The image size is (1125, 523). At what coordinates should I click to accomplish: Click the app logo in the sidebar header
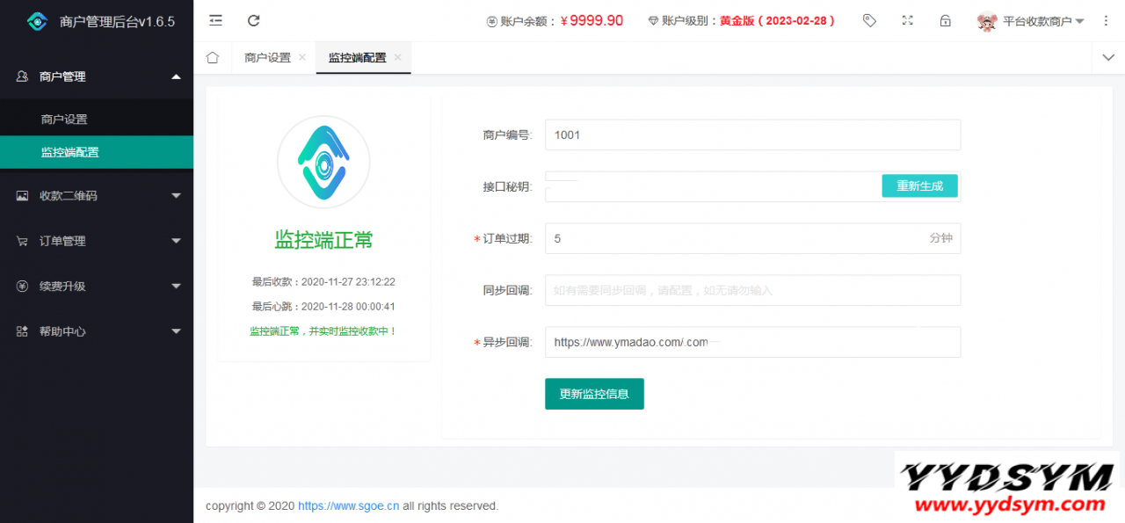pos(37,21)
